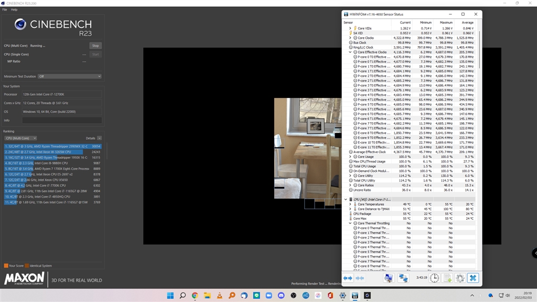The image size is (537, 302).
Task: Switch to Cinebench taskbar icon
Action: 367,296
